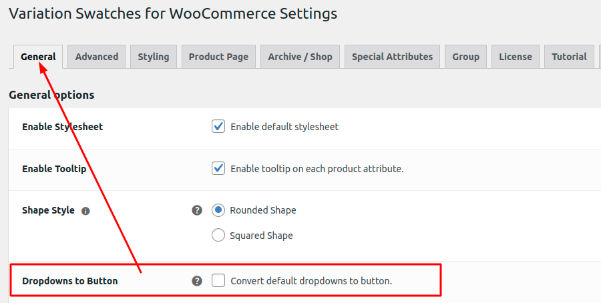Click 'Convert default dropdowns to button' label text
The image size is (601, 303).
coord(311,281)
